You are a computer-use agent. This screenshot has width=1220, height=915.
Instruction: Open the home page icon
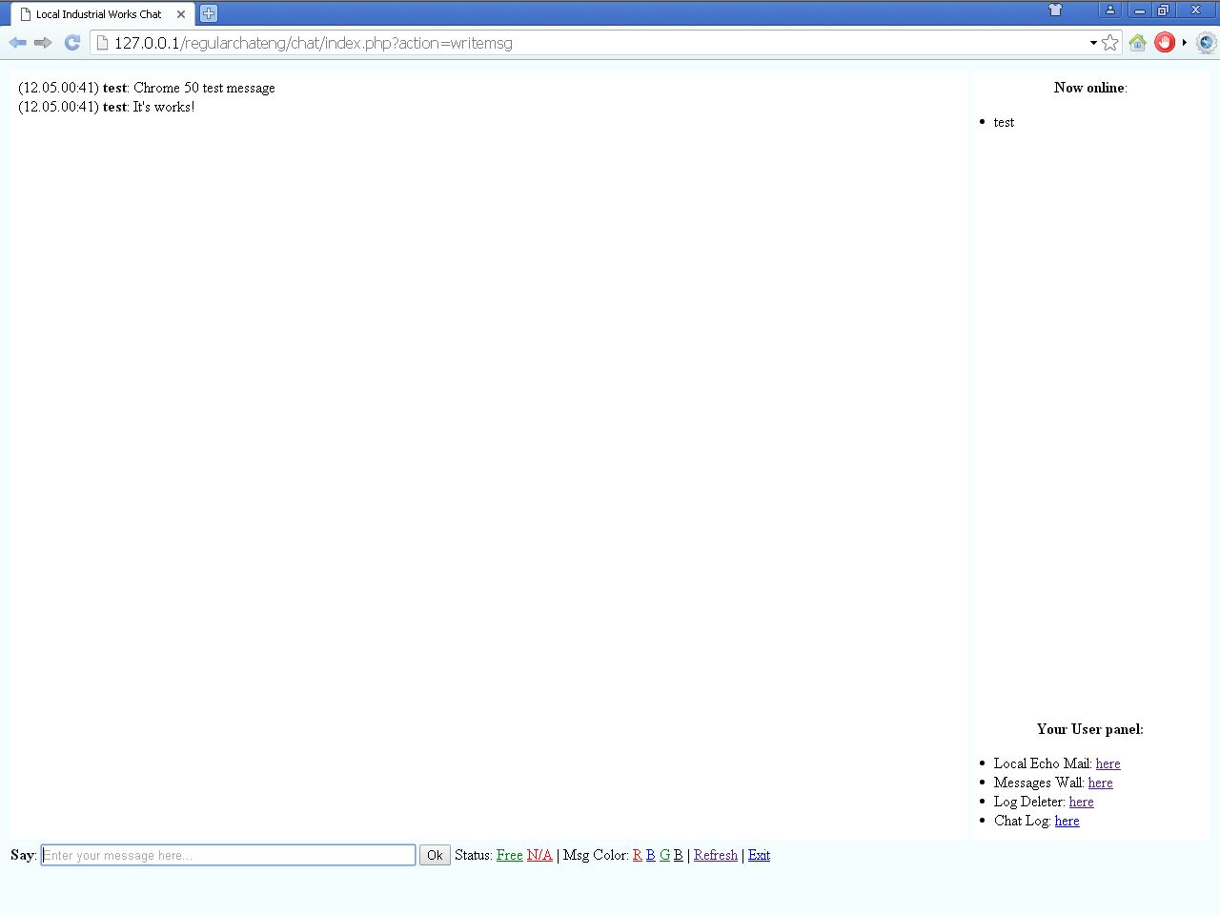[x=1137, y=43]
